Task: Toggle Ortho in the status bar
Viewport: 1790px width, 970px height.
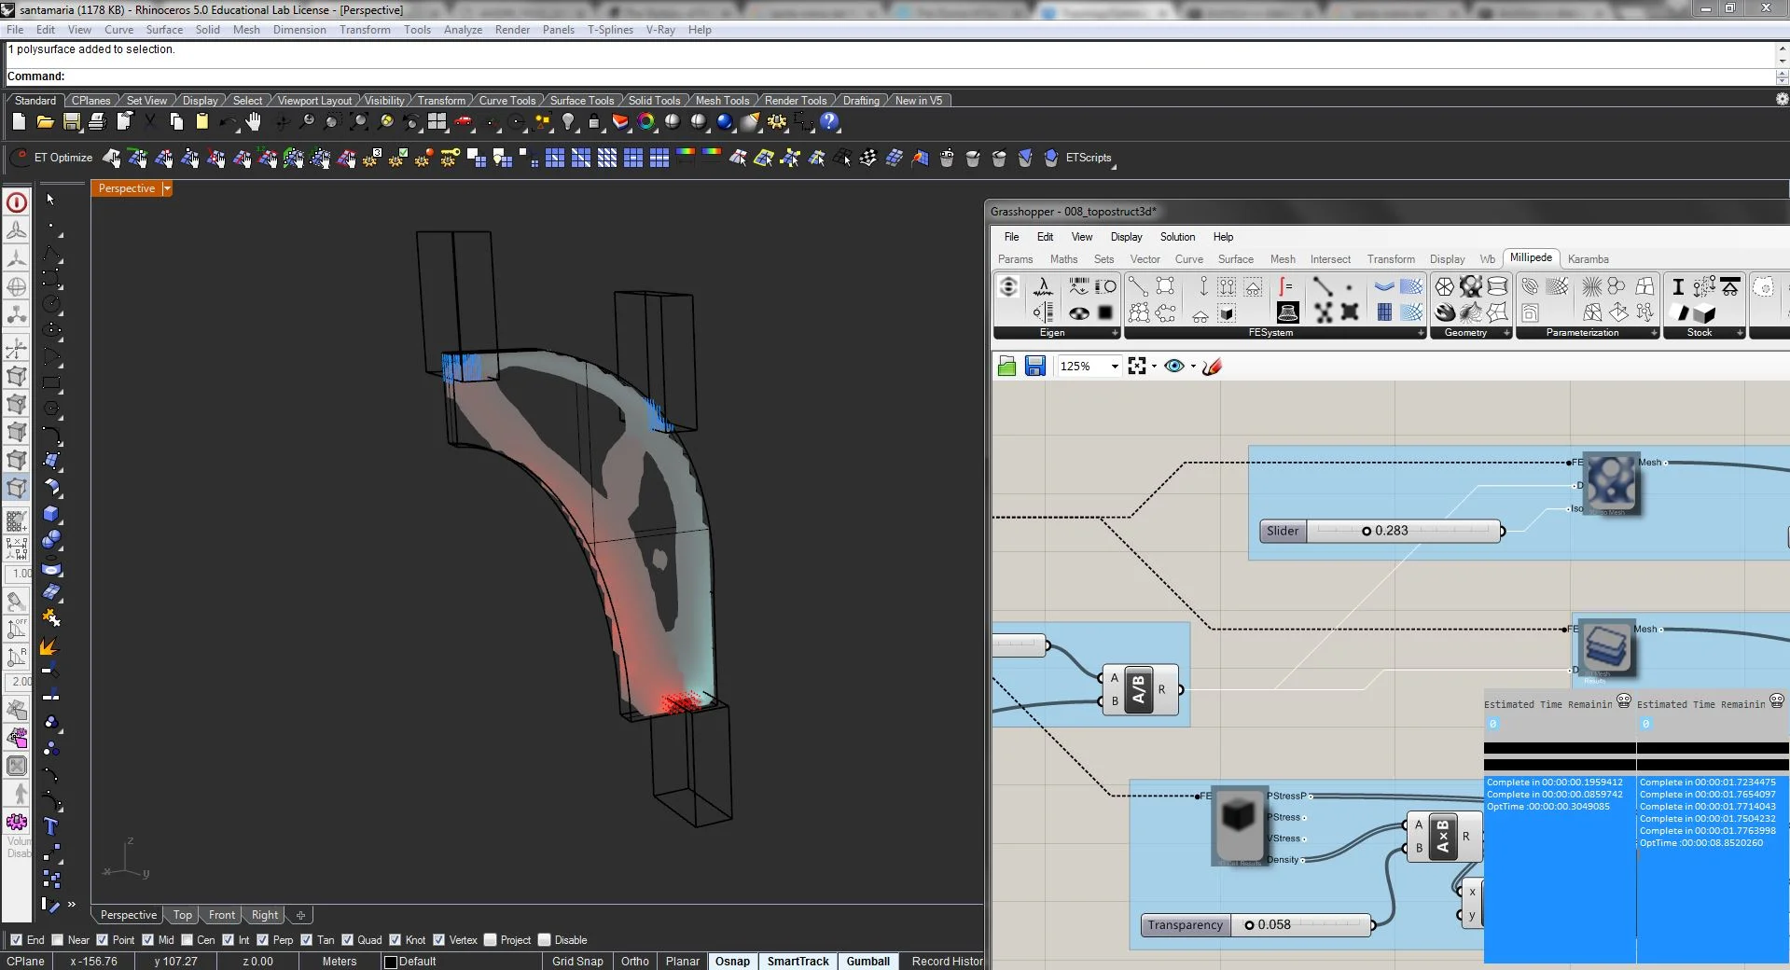Action: pyautogui.click(x=634, y=962)
